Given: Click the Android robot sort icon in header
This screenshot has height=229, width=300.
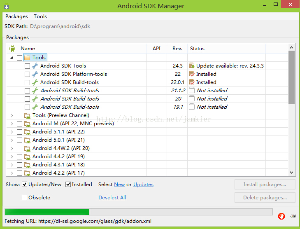Looking at the screenshot, I should tap(12, 49).
